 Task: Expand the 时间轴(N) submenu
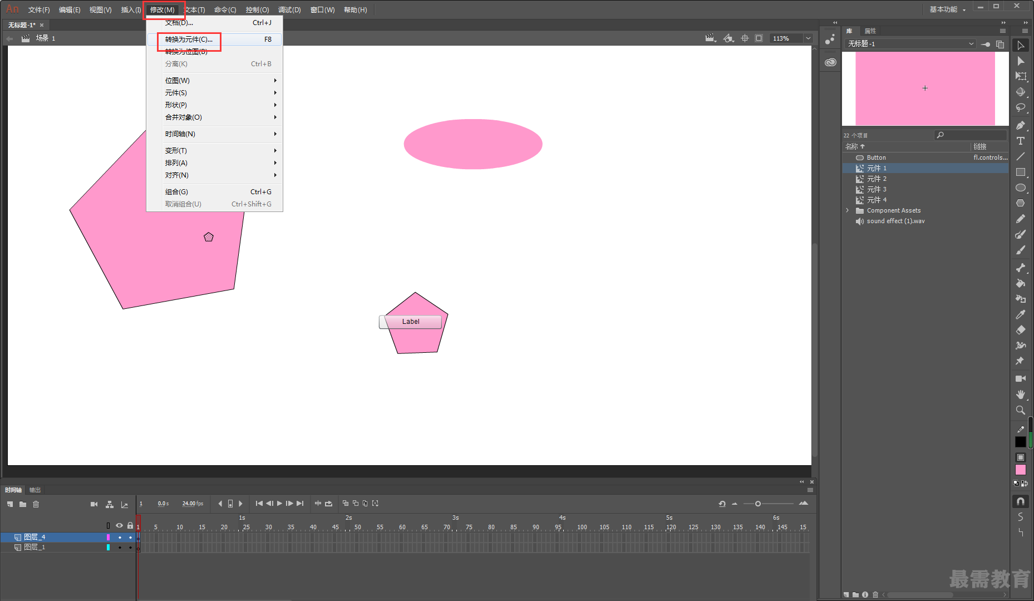click(214, 134)
